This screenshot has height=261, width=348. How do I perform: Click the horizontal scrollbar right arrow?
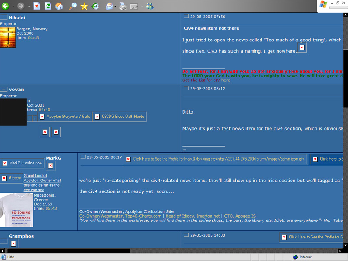click(x=340, y=251)
